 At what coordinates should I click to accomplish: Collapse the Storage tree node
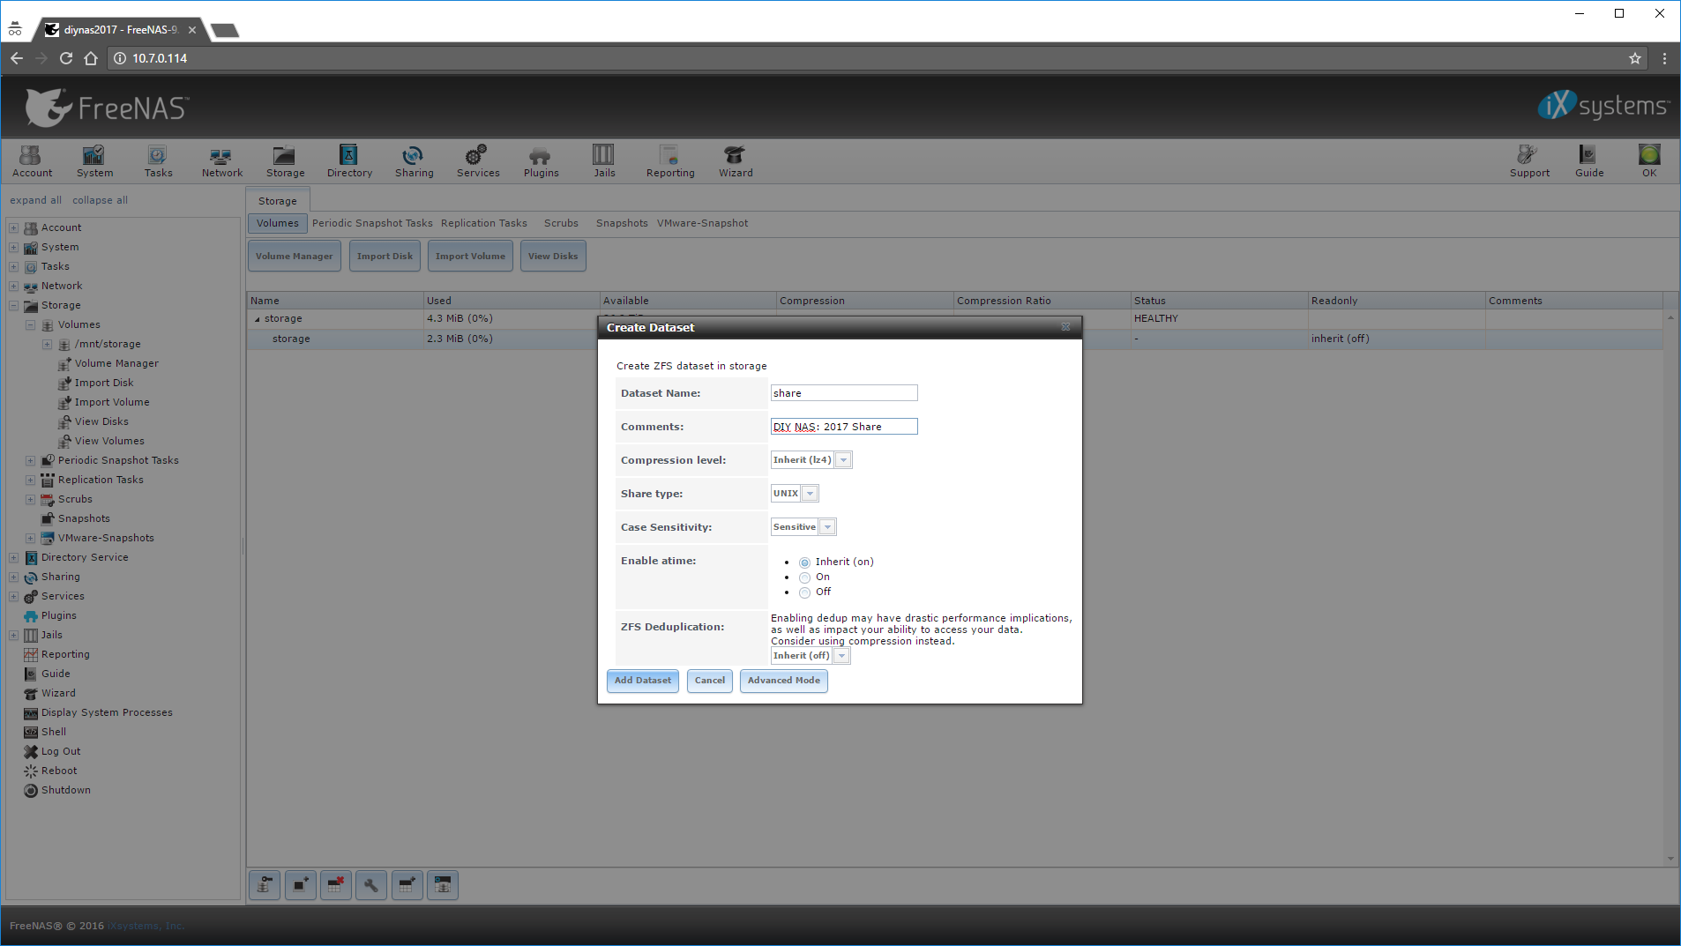[x=13, y=305]
